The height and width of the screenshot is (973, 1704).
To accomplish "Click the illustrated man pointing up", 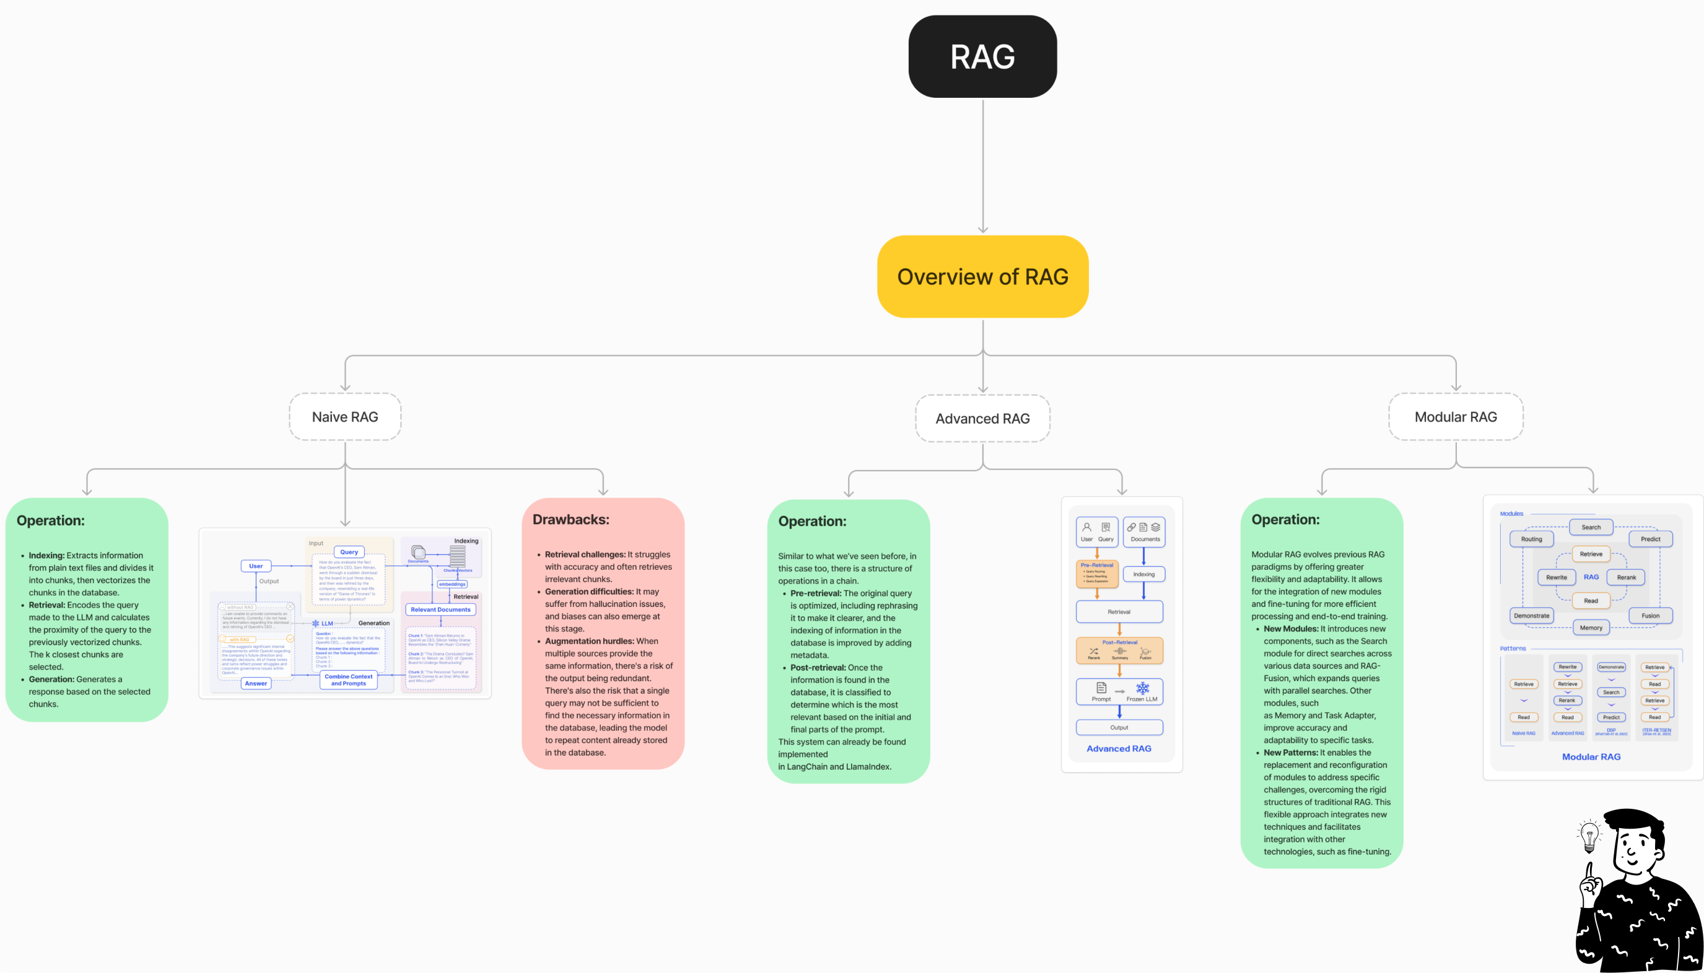I will [1637, 896].
